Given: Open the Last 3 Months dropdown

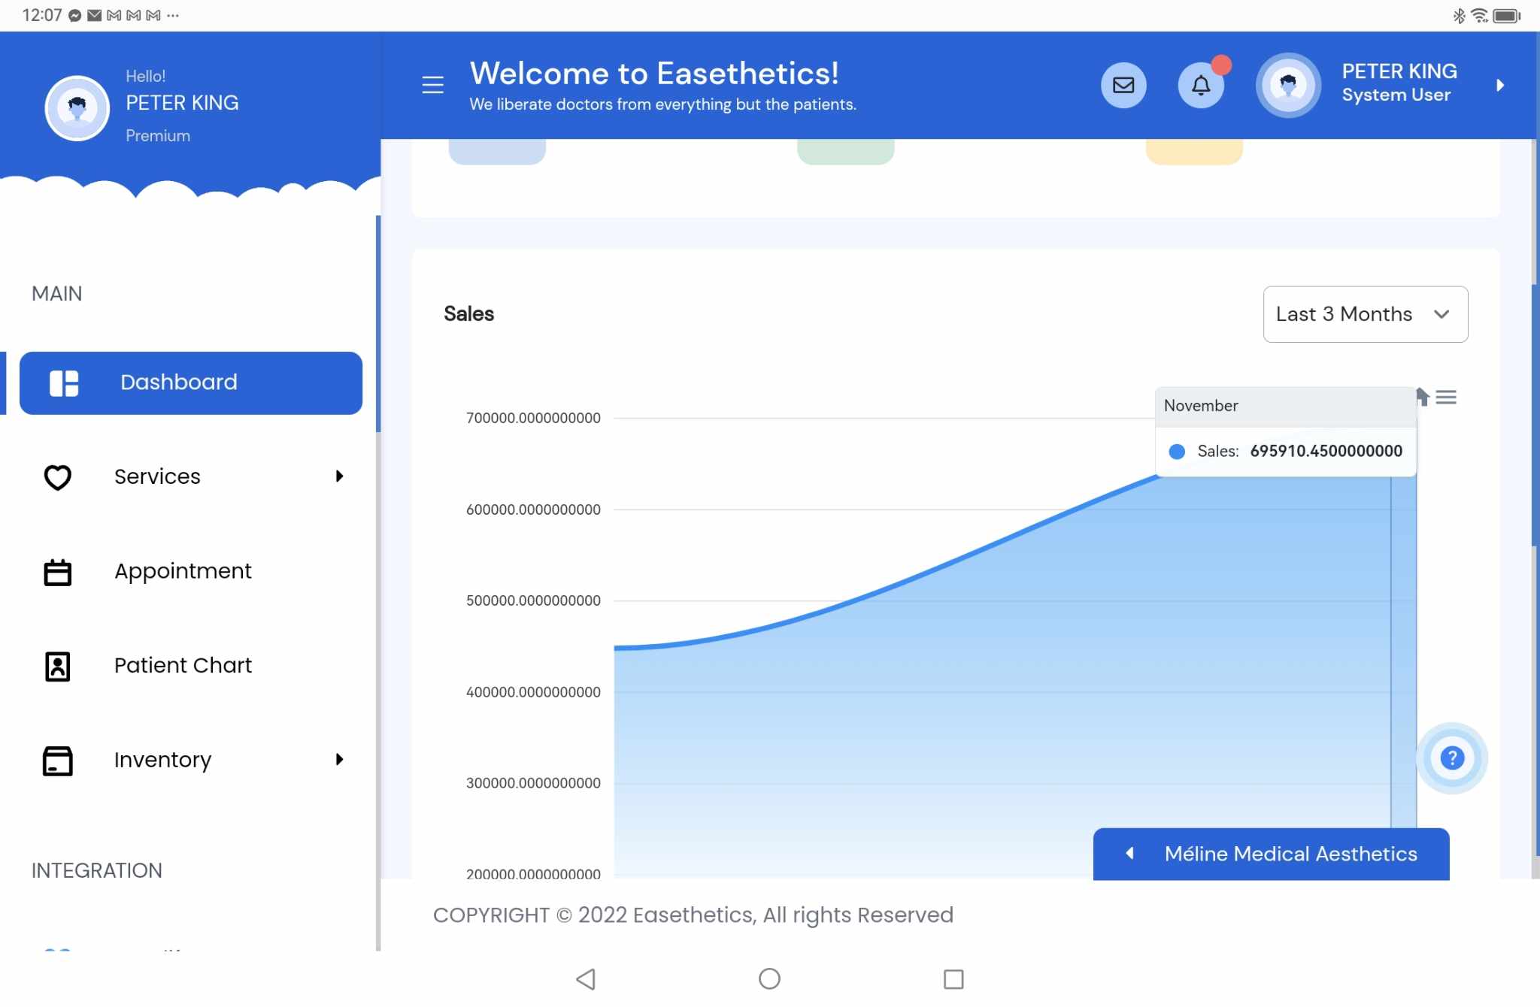Looking at the screenshot, I should [1365, 314].
